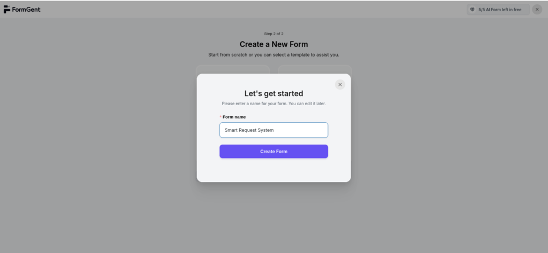Click the AI credits chat icon
The width and height of the screenshot is (548, 253).
pos(472,10)
